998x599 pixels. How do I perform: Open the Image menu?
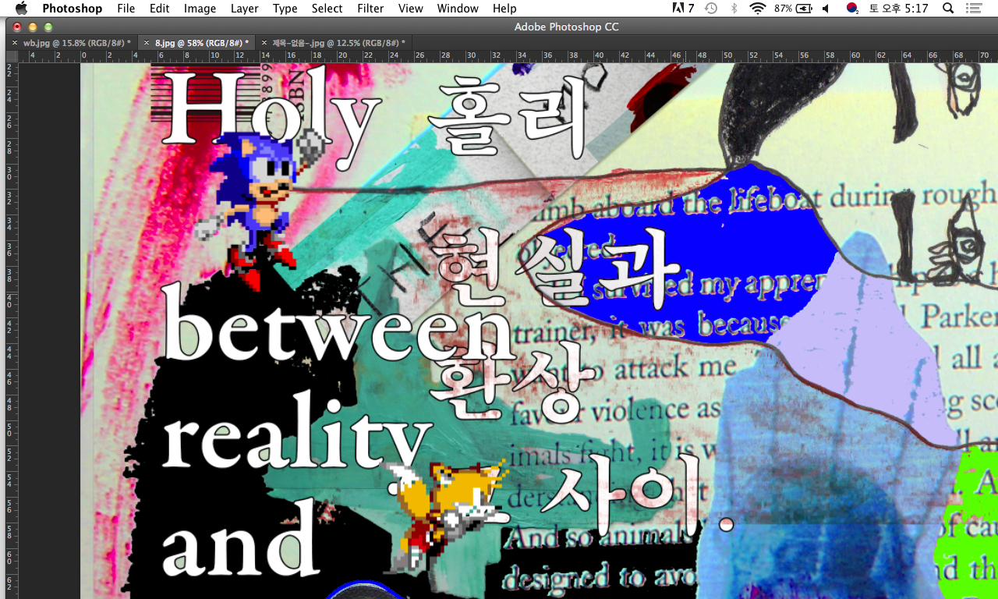click(200, 9)
